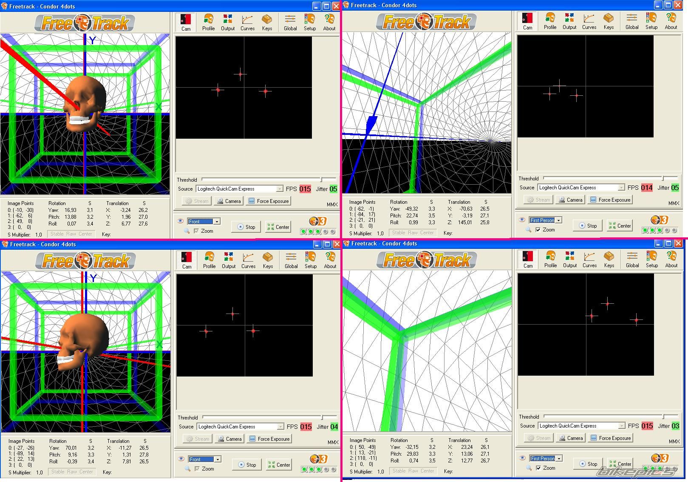Open the Keys icon in the bottom-left Freetrack window
Viewport: 688px width, 482px height.
click(x=268, y=260)
